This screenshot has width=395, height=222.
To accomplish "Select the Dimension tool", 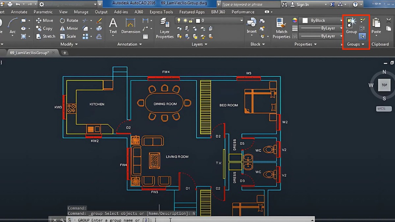I will pyautogui.click(x=131, y=26).
